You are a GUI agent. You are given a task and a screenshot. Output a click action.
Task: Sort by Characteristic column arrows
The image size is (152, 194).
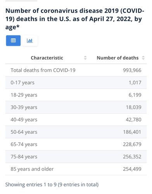pos(85,58)
